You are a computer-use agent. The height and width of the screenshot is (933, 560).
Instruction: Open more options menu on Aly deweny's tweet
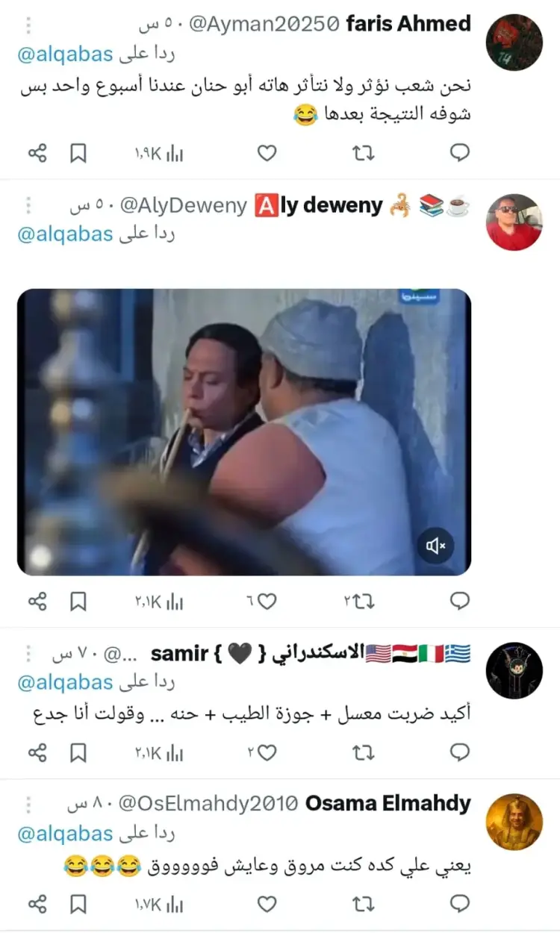pos(28,205)
